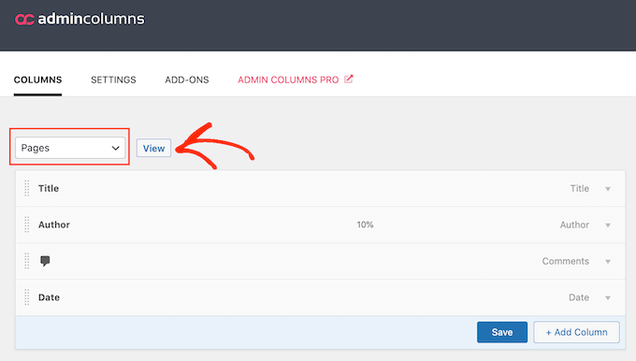Click the drag handle of the Date row
This screenshot has width=636, height=361.
click(x=27, y=297)
